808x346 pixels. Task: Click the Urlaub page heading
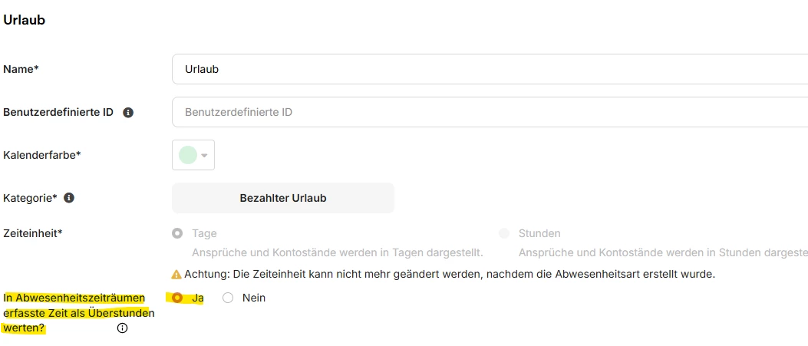point(25,20)
